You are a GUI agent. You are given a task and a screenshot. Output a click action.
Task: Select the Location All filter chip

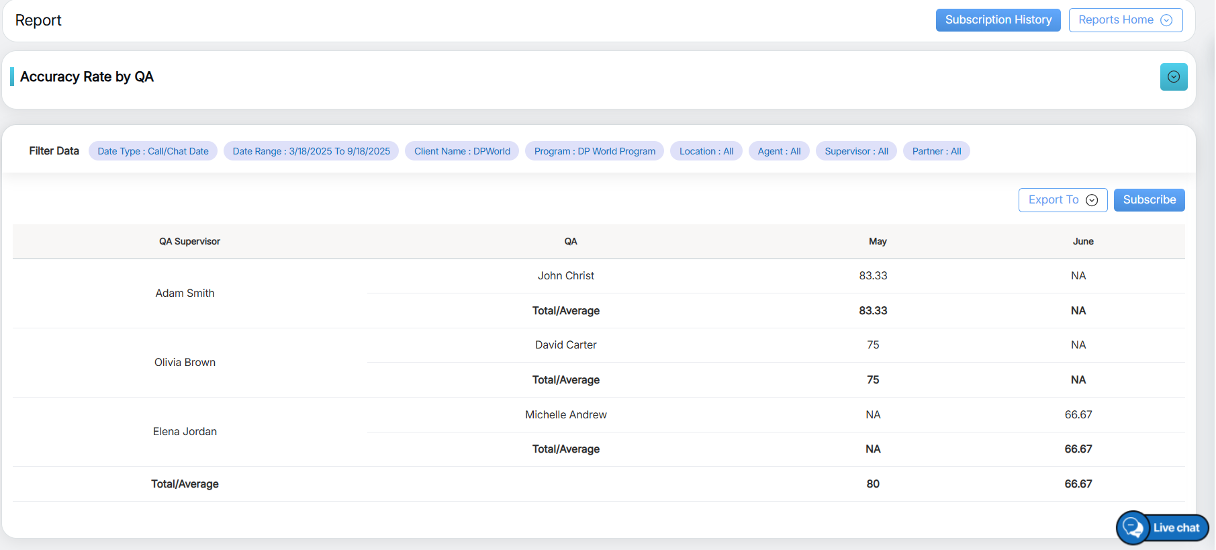pyautogui.click(x=706, y=151)
